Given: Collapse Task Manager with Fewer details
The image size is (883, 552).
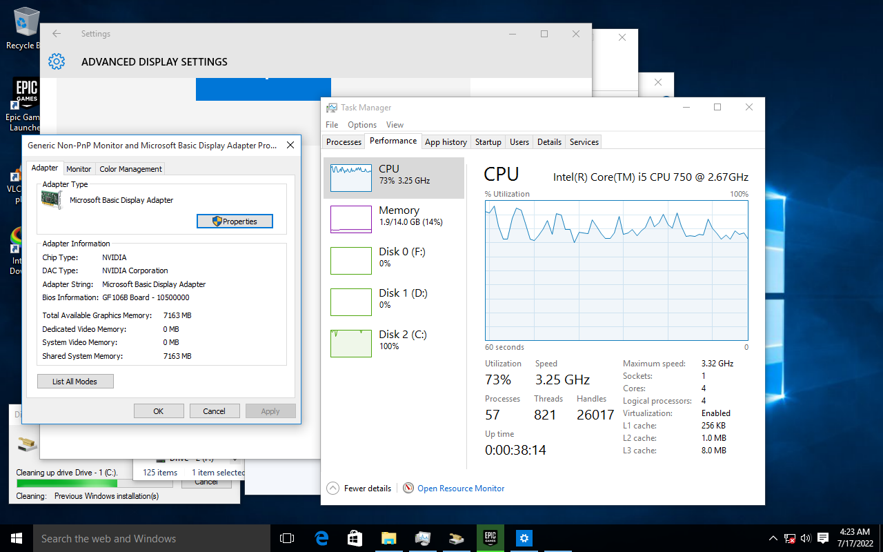Looking at the screenshot, I should click(x=359, y=489).
